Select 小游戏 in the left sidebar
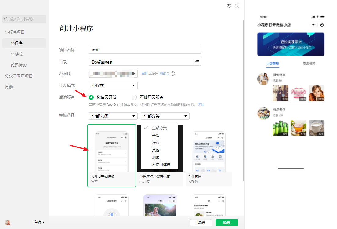337x229 pixels. [16, 54]
